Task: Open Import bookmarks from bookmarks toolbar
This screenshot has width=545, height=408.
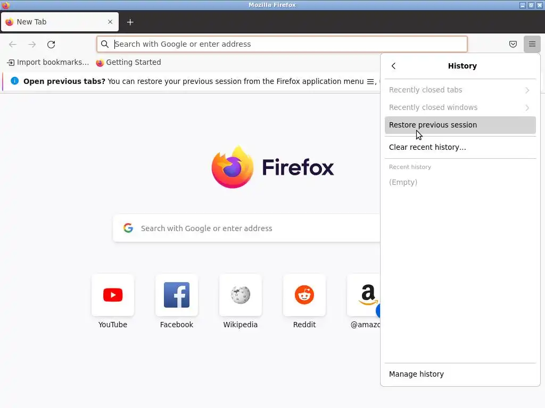Action: coord(48,63)
